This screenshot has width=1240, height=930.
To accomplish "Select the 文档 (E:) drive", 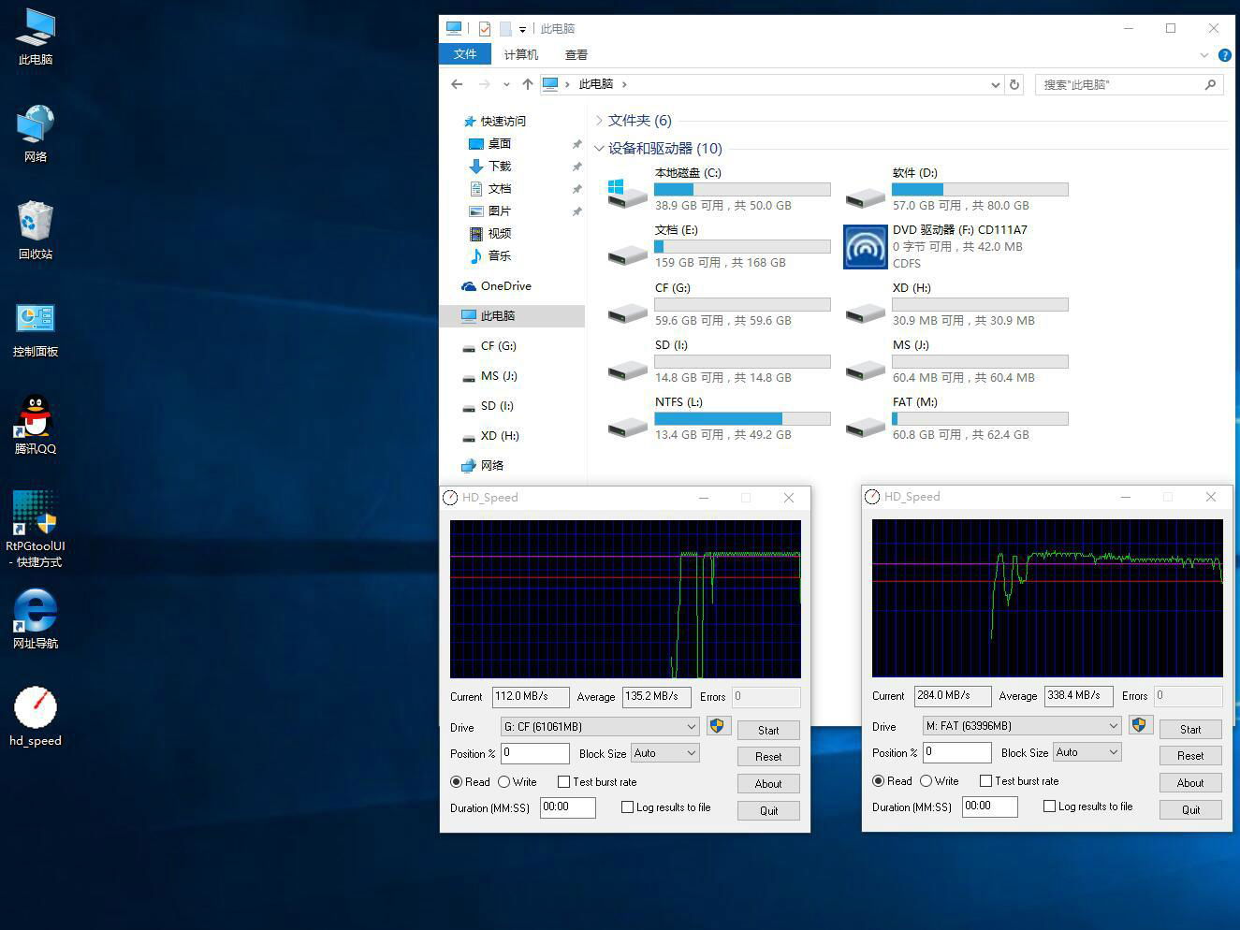I will pyautogui.click(x=719, y=246).
